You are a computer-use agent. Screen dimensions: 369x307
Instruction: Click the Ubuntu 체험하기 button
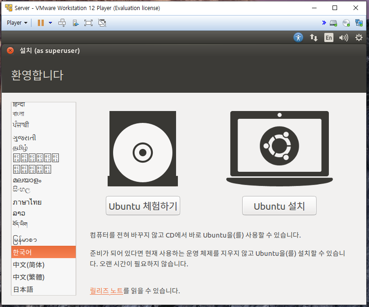[143, 206]
